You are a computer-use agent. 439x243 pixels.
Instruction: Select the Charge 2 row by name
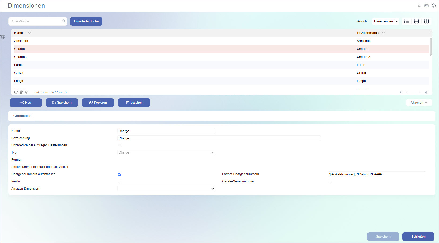pyautogui.click(x=21, y=57)
